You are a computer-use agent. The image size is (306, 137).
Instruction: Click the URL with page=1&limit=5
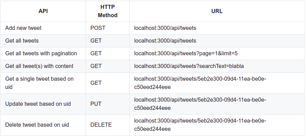[x=186, y=54]
